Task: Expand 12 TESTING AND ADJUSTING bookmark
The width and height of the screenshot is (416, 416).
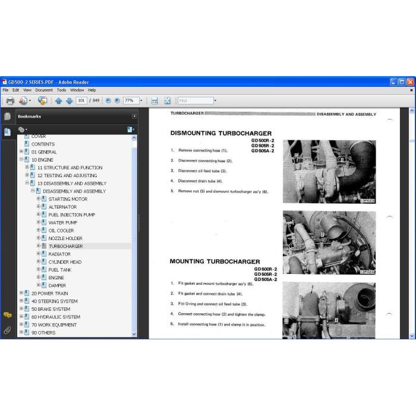Action: click(27, 175)
